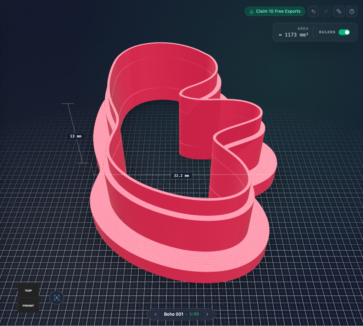Open the ruler measure tool
The image size is (363, 326).
pos(339,11)
